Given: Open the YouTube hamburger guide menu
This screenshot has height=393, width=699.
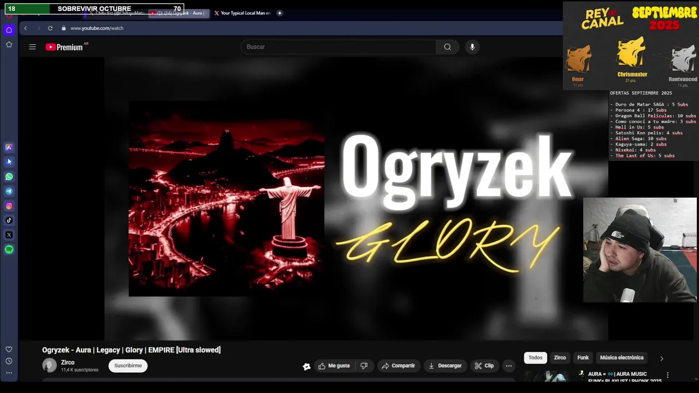Looking at the screenshot, I should [32, 47].
